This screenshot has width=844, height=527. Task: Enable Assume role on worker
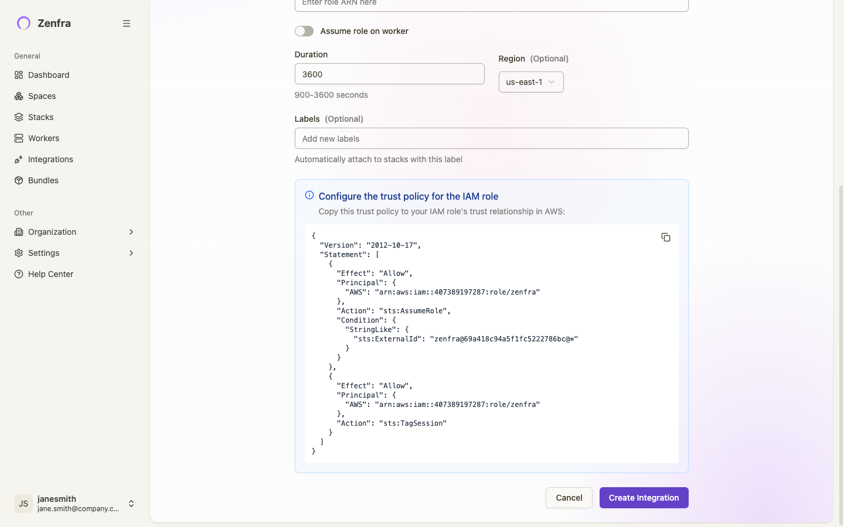point(304,31)
